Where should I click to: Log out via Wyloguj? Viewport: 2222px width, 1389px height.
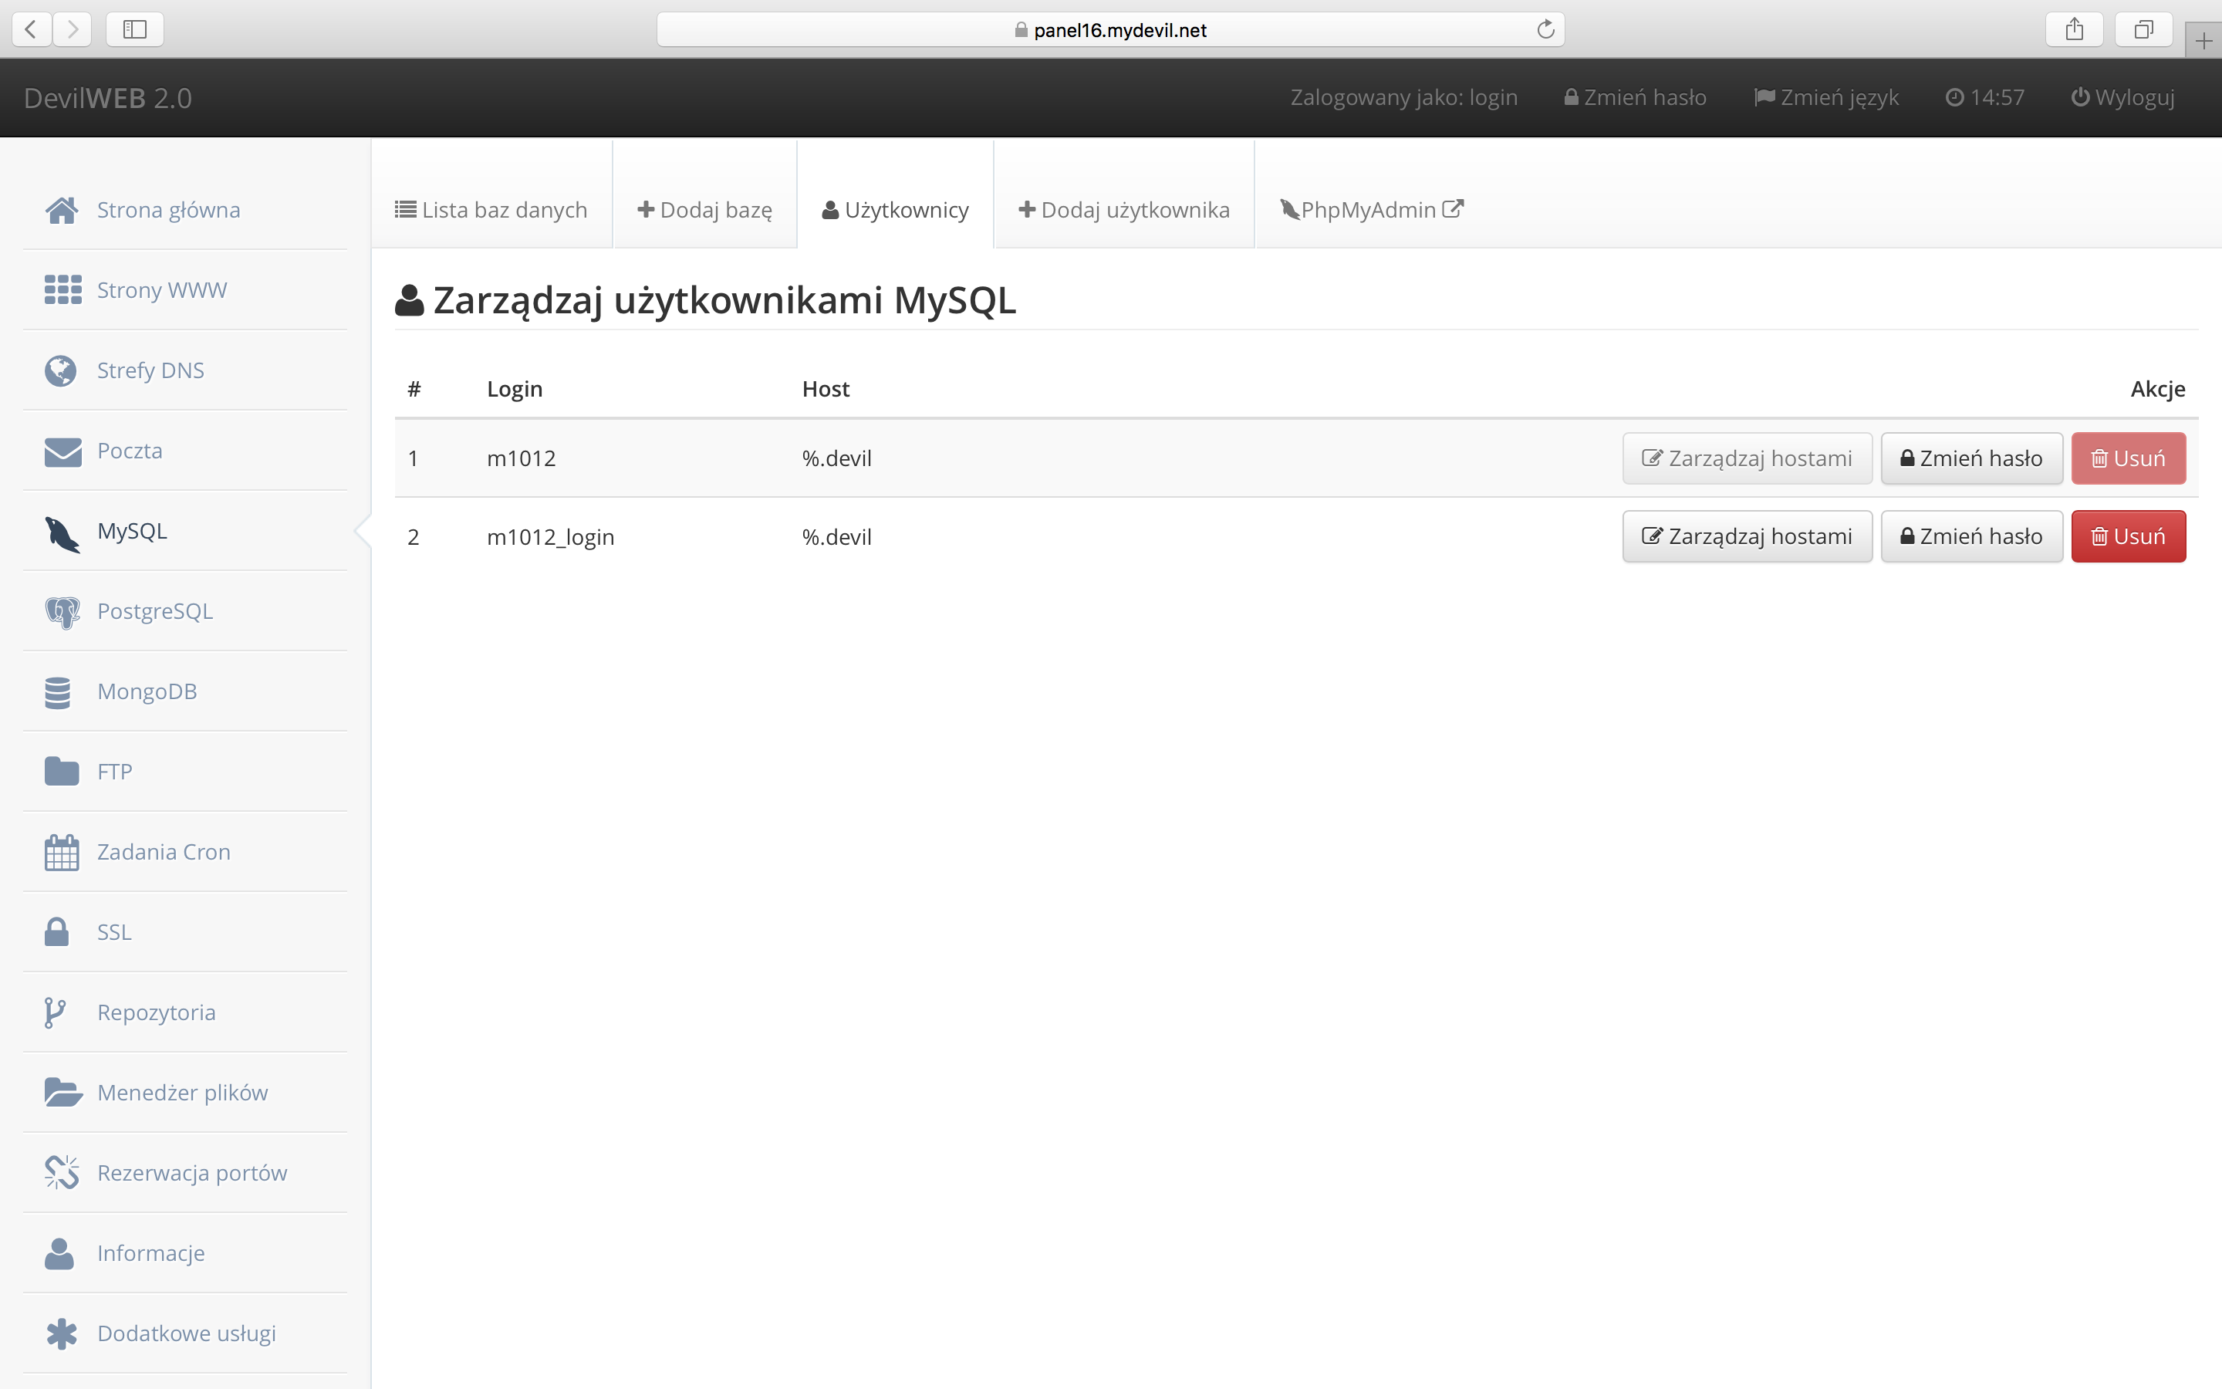tap(2122, 96)
